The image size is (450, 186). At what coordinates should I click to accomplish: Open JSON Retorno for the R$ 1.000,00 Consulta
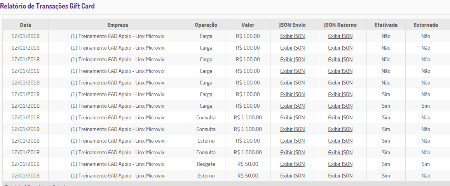pos(340,153)
